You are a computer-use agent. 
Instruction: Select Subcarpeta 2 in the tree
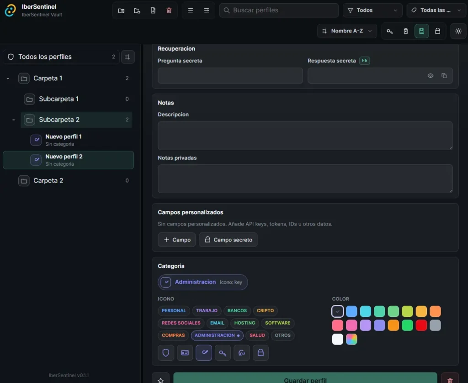pos(76,120)
